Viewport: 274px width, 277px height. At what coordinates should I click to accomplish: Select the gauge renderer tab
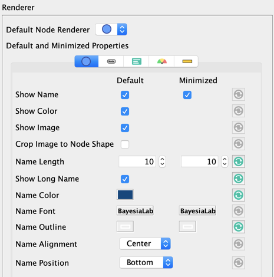tap(161, 61)
